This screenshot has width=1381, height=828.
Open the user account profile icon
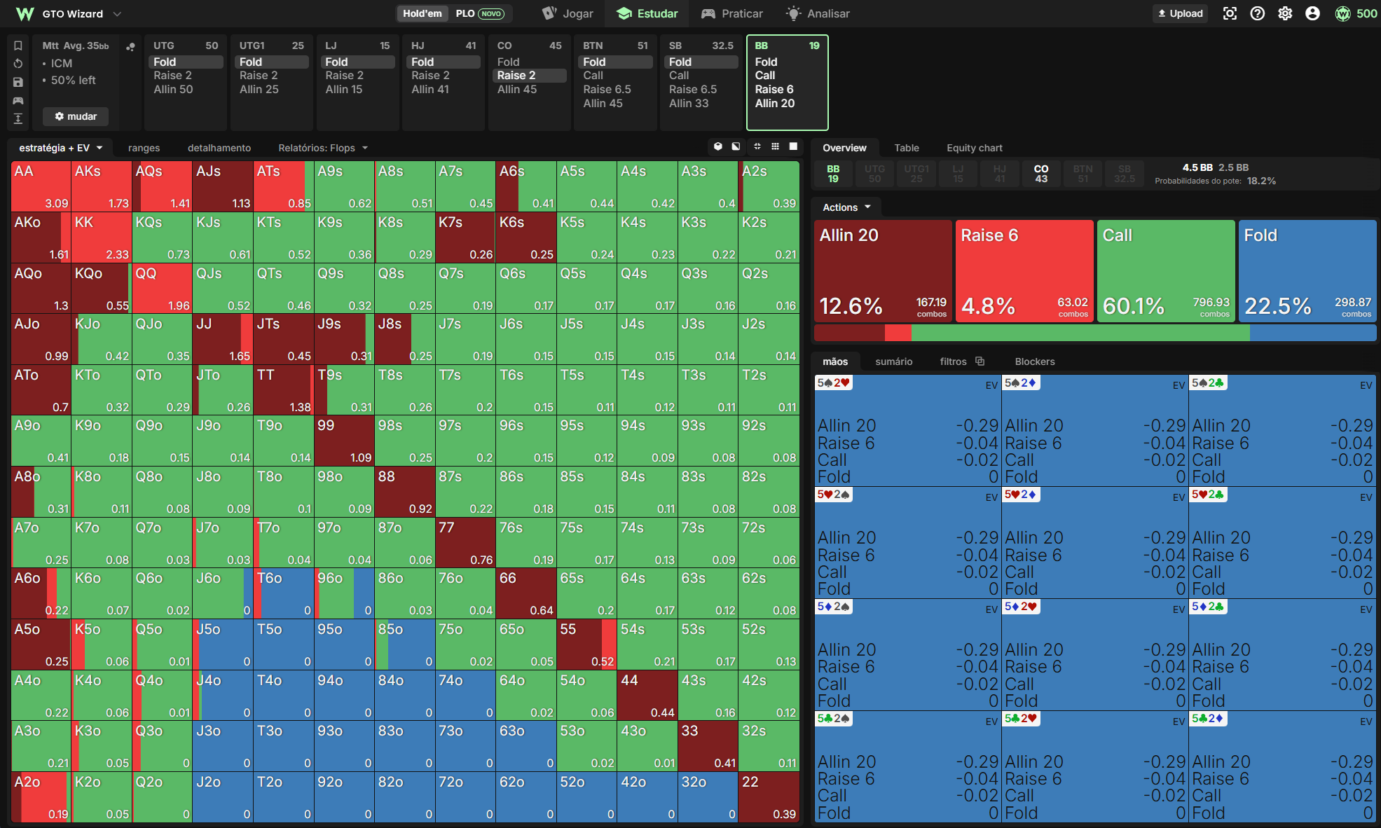coord(1312,13)
